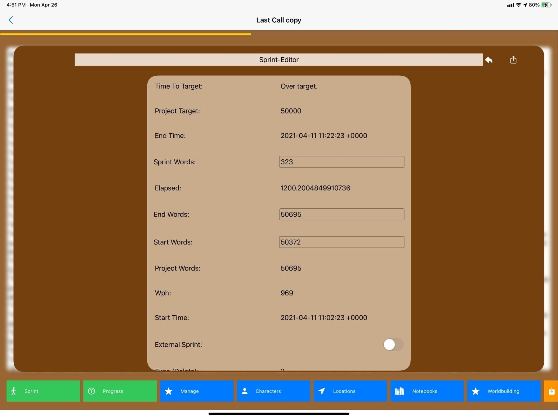Screen dimensions: 558x418
Task: Tap the Progress info circle icon
Action: (x=92, y=391)
